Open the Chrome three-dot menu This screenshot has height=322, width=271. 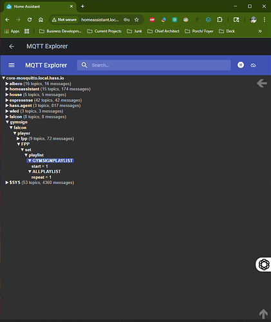265,20
